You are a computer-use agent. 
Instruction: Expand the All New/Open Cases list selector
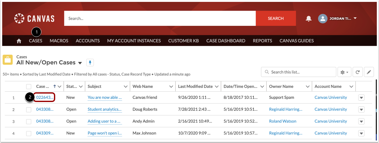point(80,63)
